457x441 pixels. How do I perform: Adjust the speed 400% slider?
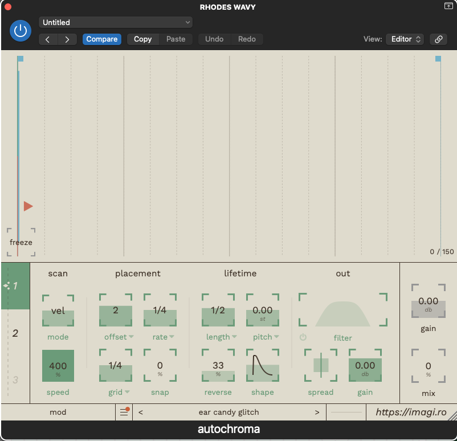[x=58, y=366]
